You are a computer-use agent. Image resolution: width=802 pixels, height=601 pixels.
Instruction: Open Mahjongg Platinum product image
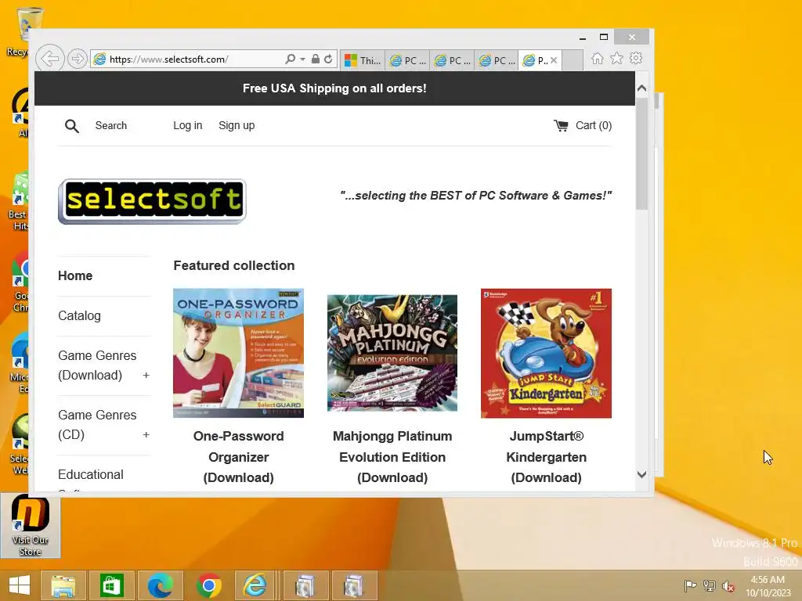click(x=392, y=353)
